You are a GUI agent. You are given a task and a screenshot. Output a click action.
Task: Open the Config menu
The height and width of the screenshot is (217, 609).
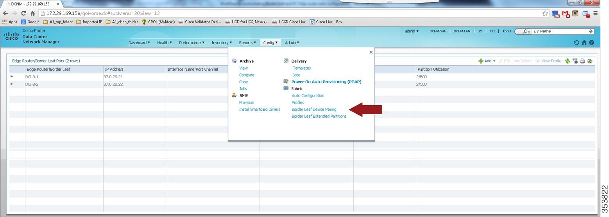click(270, 43)
